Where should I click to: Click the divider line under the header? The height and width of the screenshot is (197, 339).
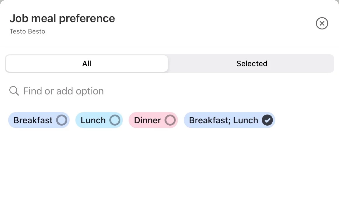pyautogui.click(x=169, y=47)
